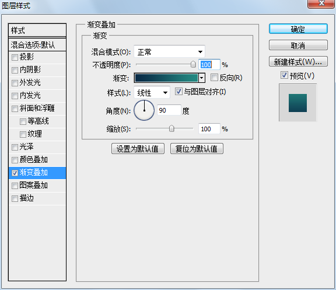Expand the 样式(L) linear style dropdown
336x290 pixels.
click(x=152, y=92)
